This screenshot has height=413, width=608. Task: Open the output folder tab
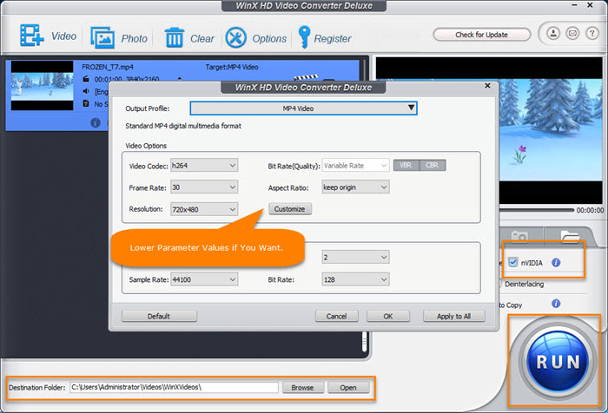(x=570, y=235)
